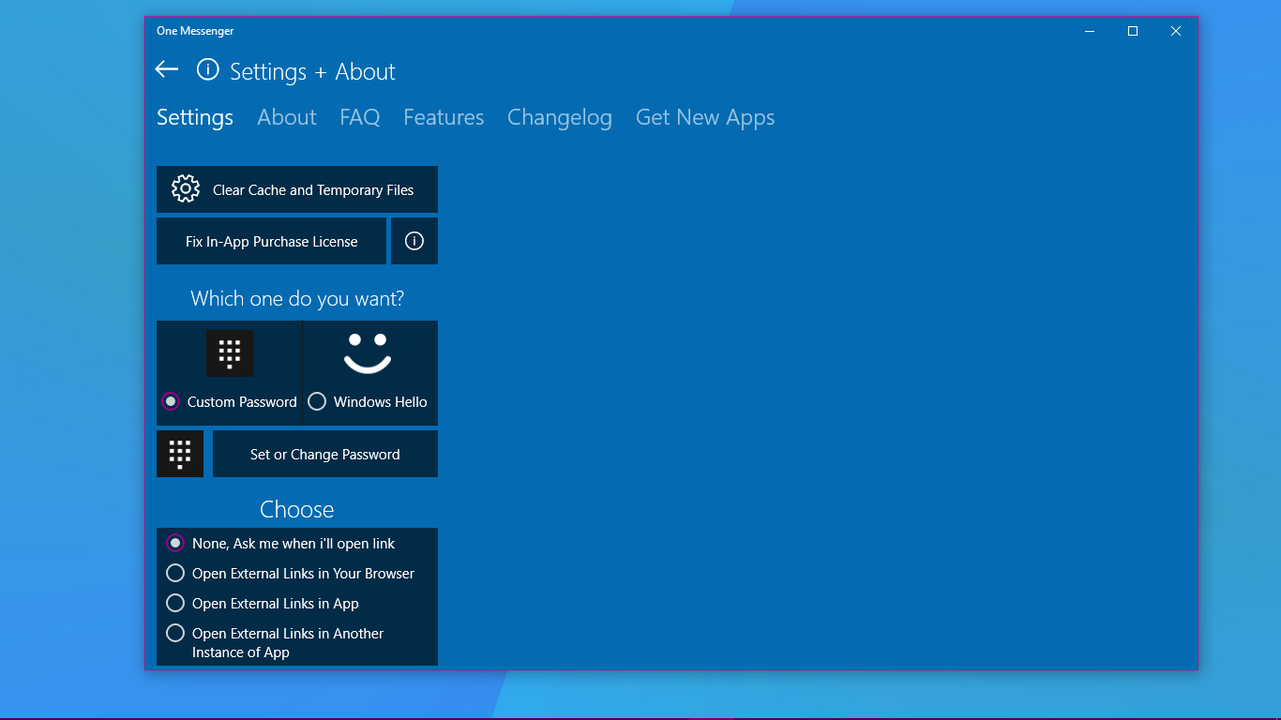Click the keypad icon left of Set or Change Password
The width and height of the screenshot is (1281, 720).
pos(180,454)
